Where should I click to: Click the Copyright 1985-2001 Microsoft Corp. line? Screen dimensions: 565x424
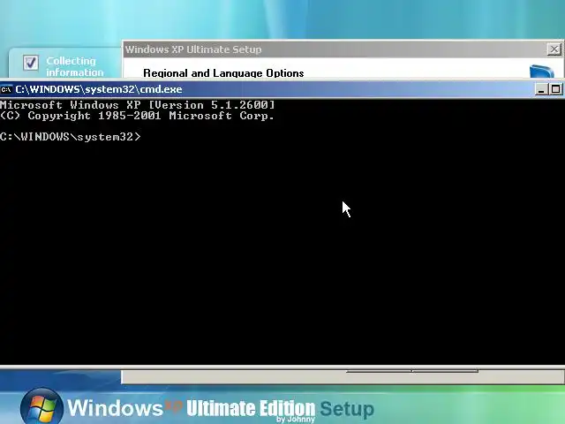(x=138, y=116)
